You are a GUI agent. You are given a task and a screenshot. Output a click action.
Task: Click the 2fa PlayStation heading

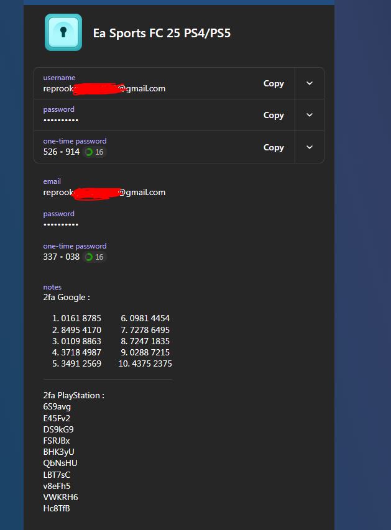point(74,395)
